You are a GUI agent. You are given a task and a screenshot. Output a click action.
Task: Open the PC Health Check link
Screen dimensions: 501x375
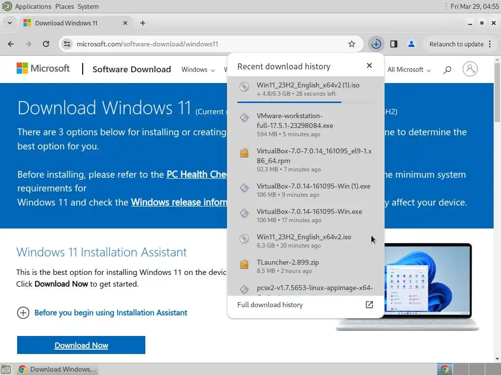[x=197, y=174]
